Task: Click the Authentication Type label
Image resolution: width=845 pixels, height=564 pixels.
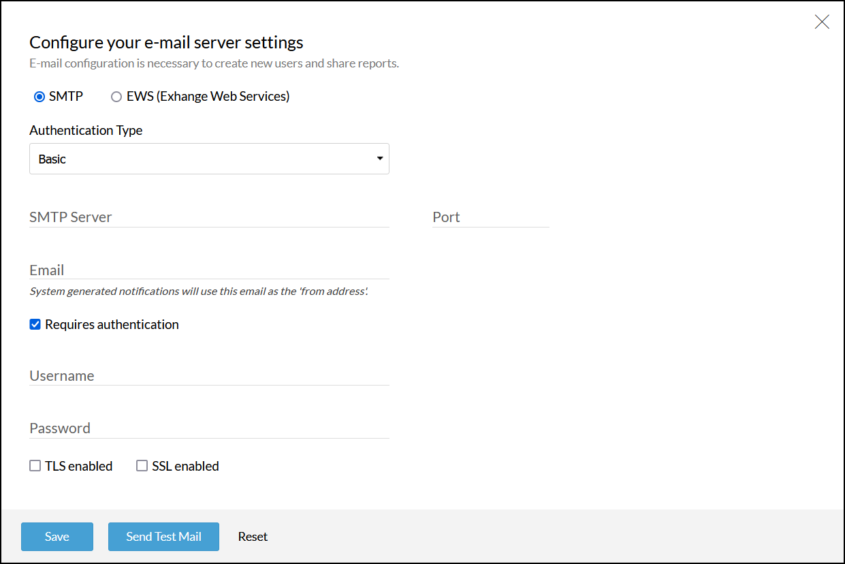Action: pyautogui.click(x=86, y=130)
